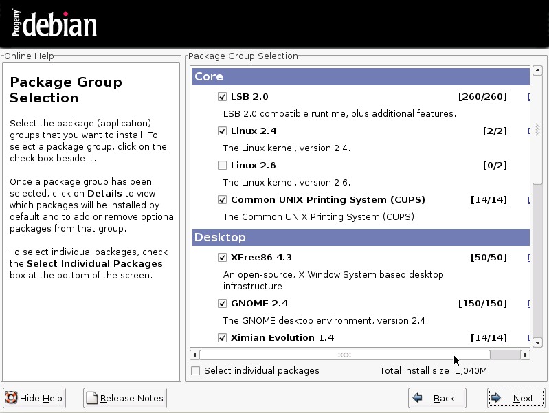Click the horizontal scrollbar right arrow
Viewport: 549px width, 413px height.
525,355
